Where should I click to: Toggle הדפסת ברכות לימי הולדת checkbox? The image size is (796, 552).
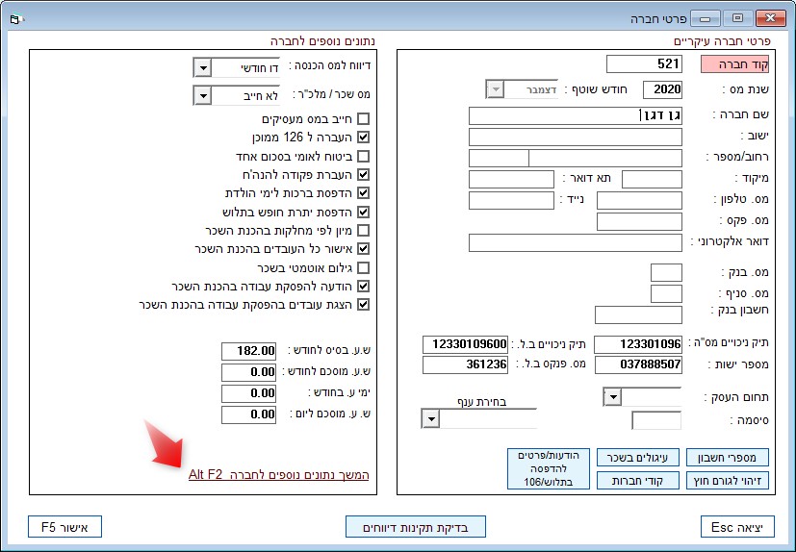363,193
